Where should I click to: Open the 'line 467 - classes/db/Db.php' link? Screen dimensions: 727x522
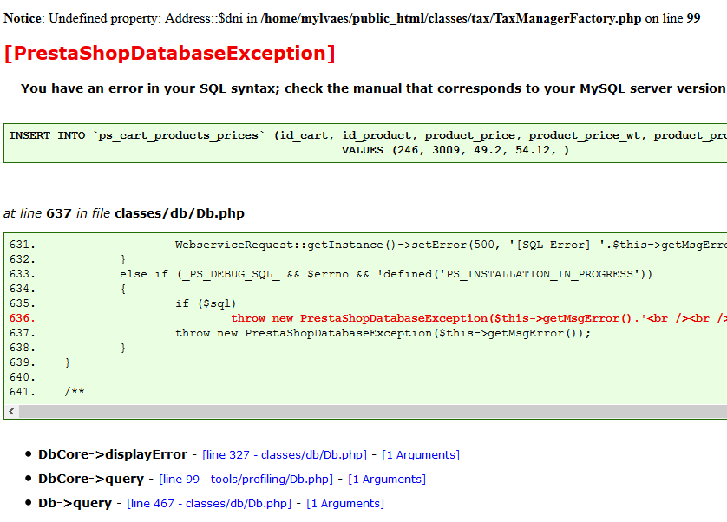pos(209,503)
